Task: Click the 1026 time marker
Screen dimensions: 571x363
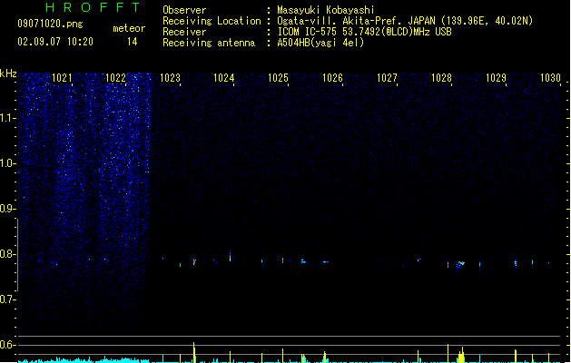Action: 332,78
